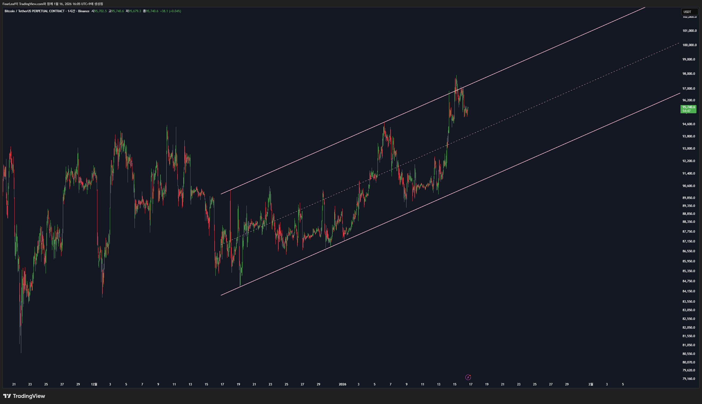The height and width of the screenshot is (404, 702).
Task: Click the TradingView logo at the bottom left
Action: [x=24, y=396]
